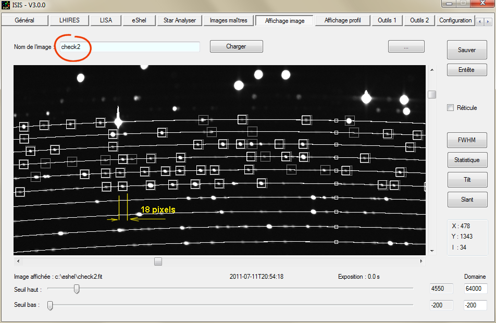Adjust the Seuil haut slider
Image resolution: width=496 pixels, height=323 pixels.
coord(77,289)
